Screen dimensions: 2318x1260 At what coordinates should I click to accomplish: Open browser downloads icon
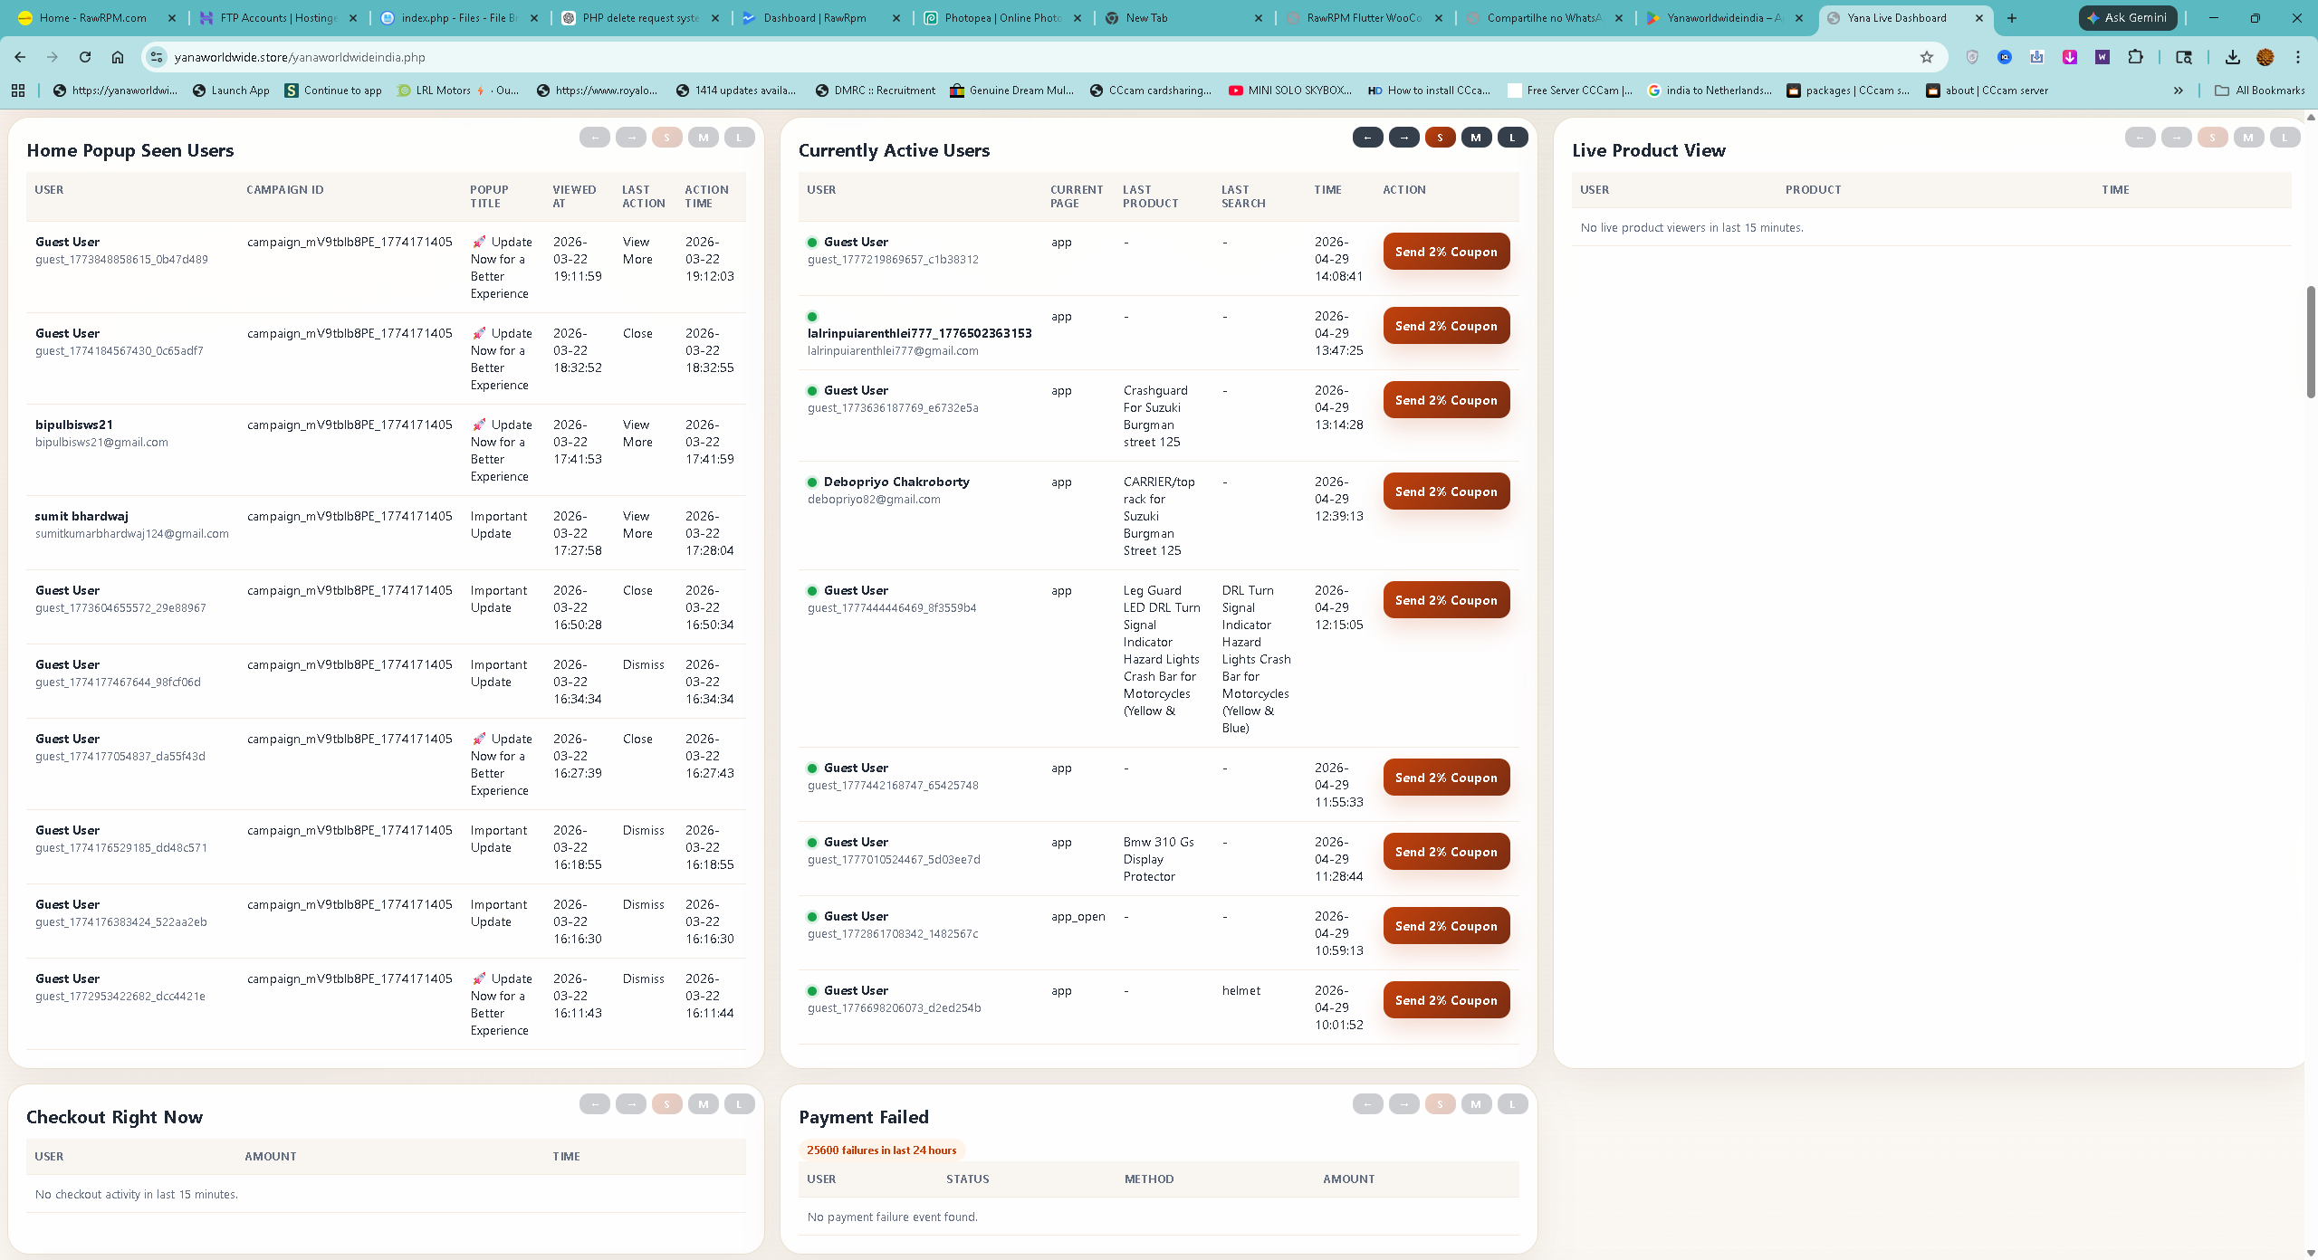click(2232, 57)
